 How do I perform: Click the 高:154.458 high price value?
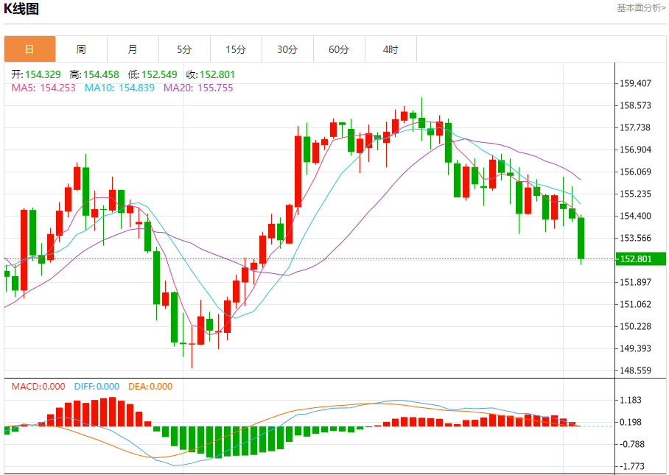click(94, 74)
